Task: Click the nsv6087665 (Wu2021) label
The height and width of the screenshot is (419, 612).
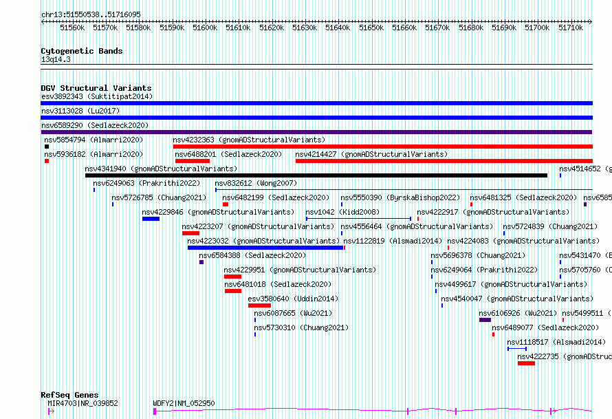Action: [x=293, y=313]
